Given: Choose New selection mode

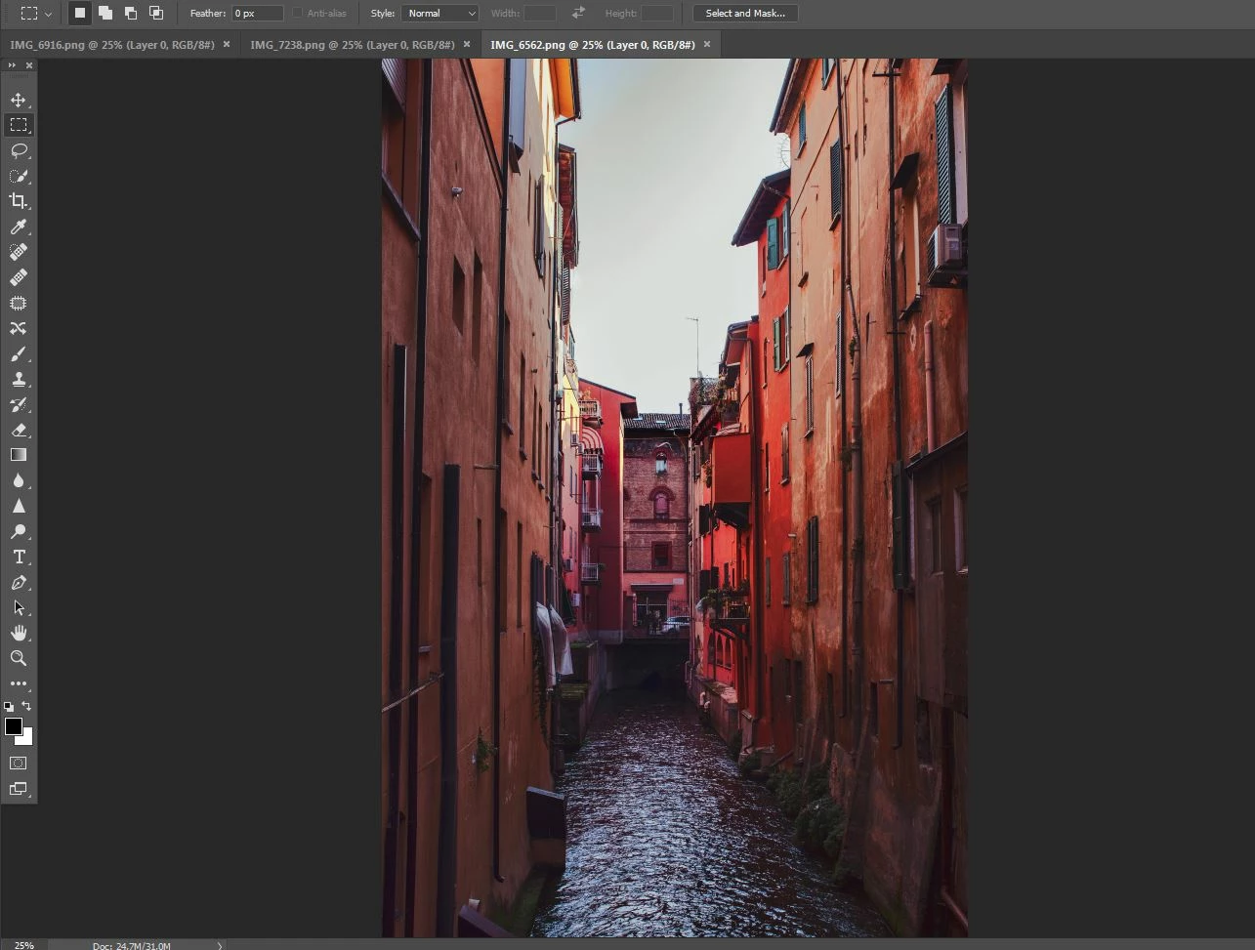Looking at the screenshot, I should pos(80,13).
